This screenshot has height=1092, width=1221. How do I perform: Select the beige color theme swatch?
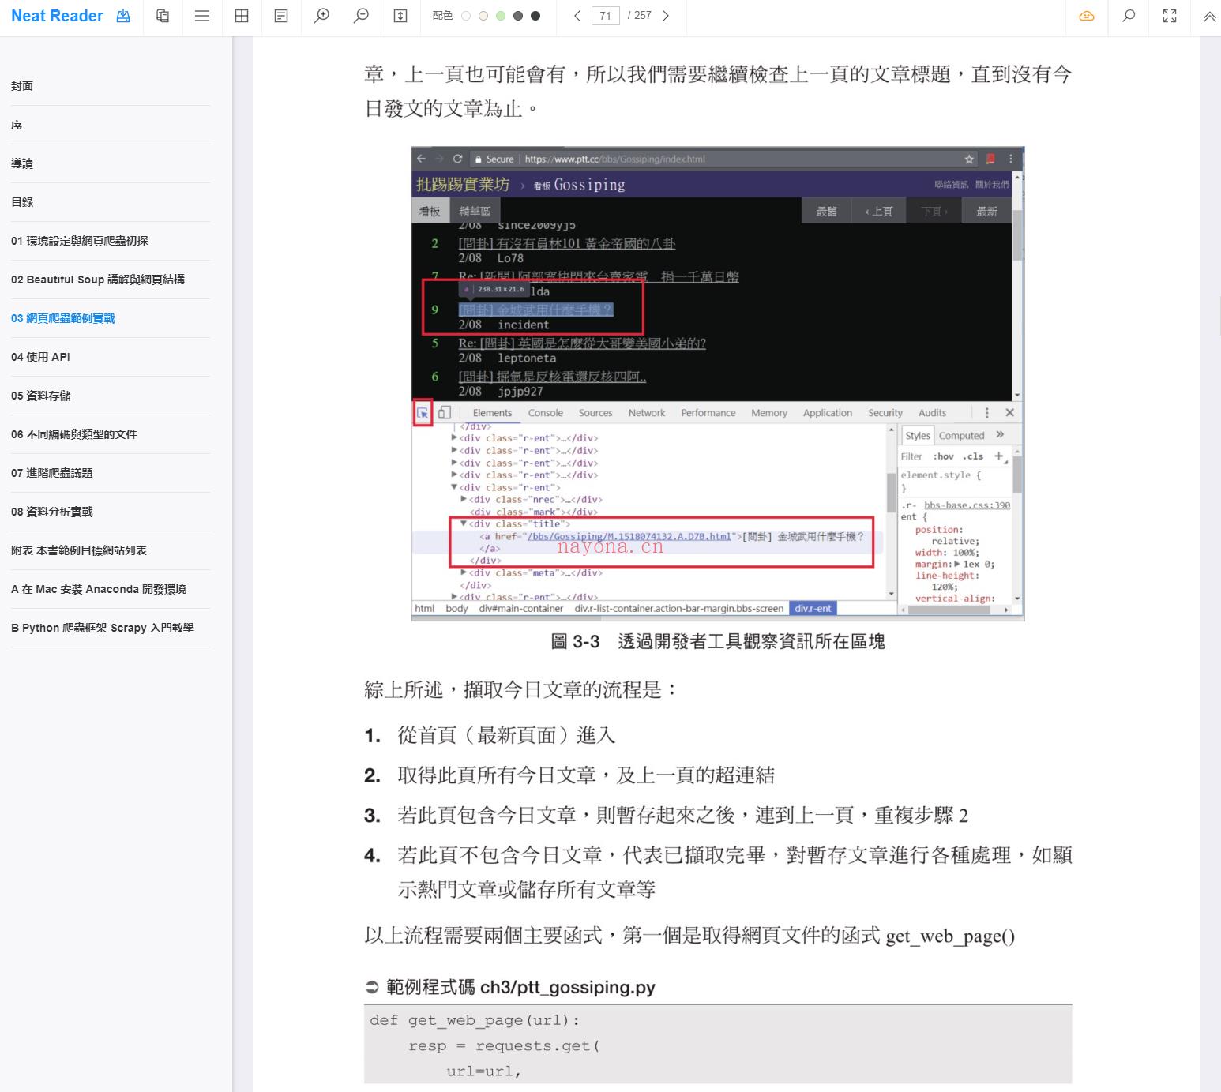483,16
